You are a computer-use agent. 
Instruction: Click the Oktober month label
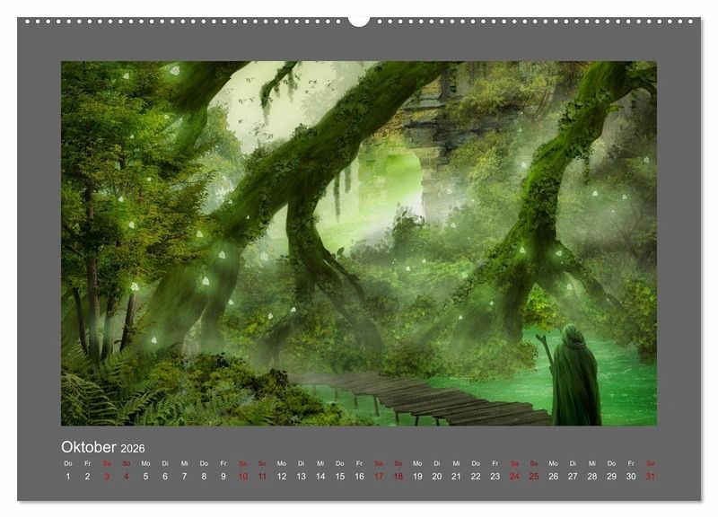(88, 447)
